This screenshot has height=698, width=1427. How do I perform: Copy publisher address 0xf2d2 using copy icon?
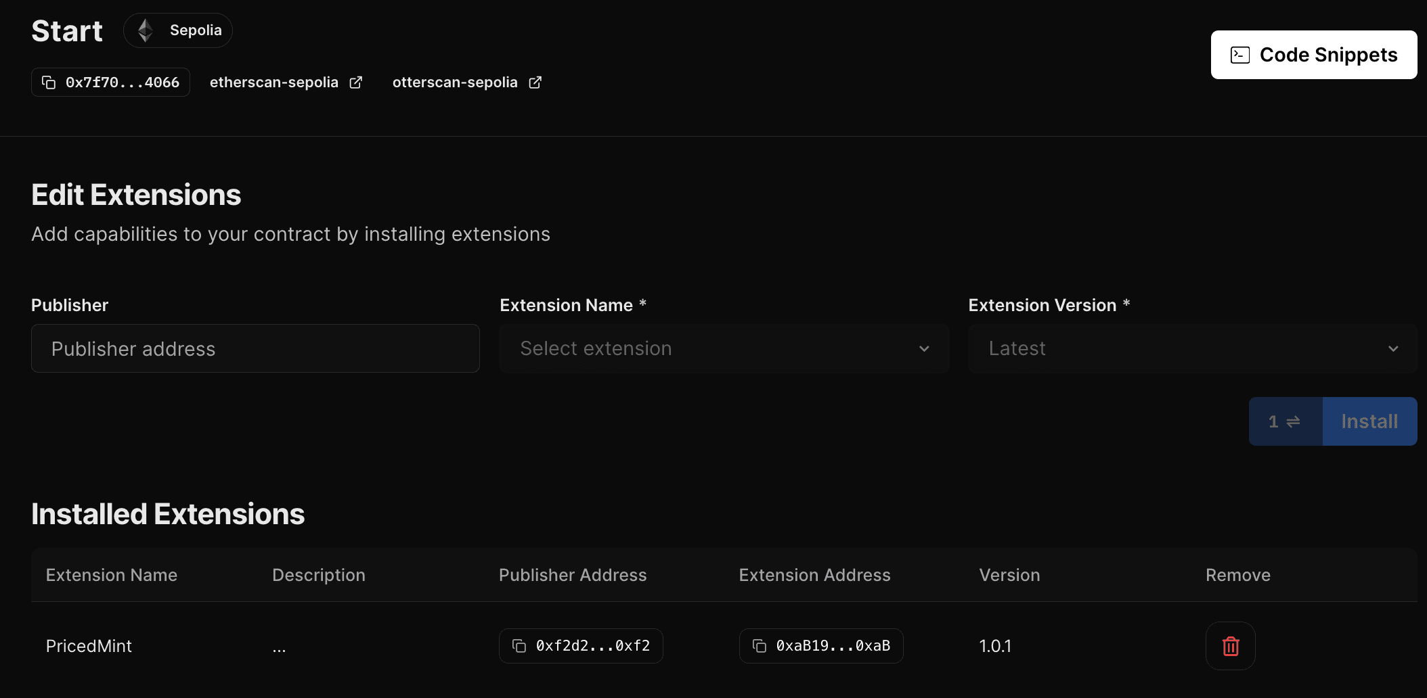pyautogui.click(x=519, y=646)
